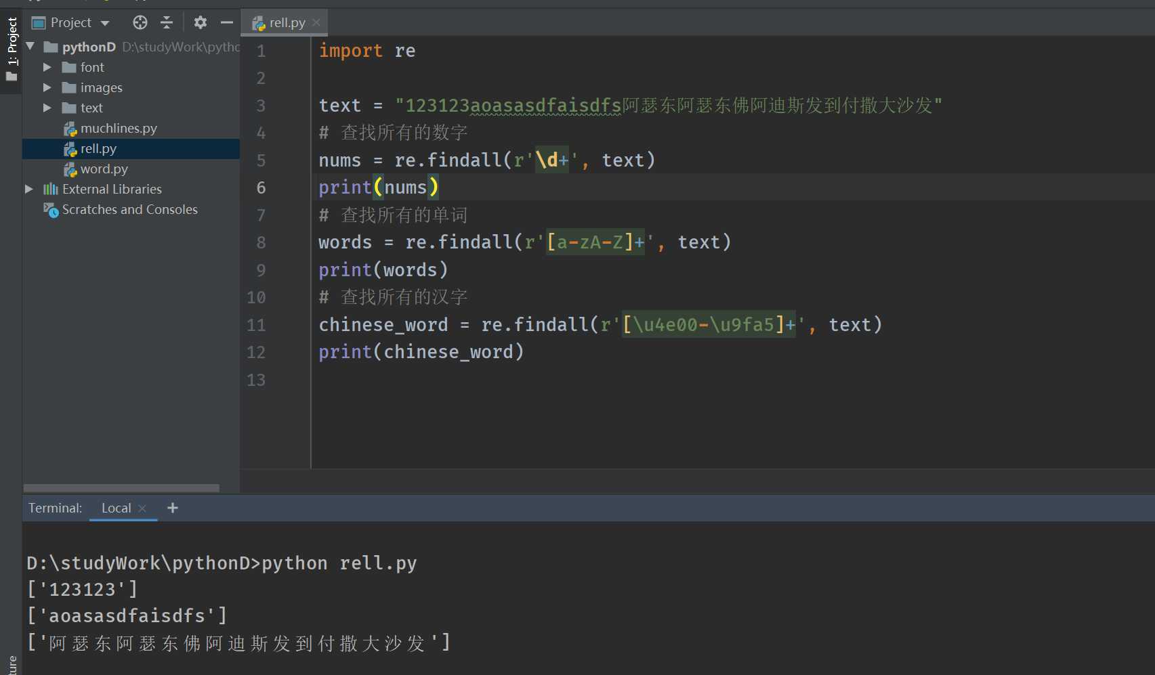The width and height of the screenshot is (1155, 675).
Task: Expand External Libraries node
Action: pyautogui.click(x=29, y=189)
